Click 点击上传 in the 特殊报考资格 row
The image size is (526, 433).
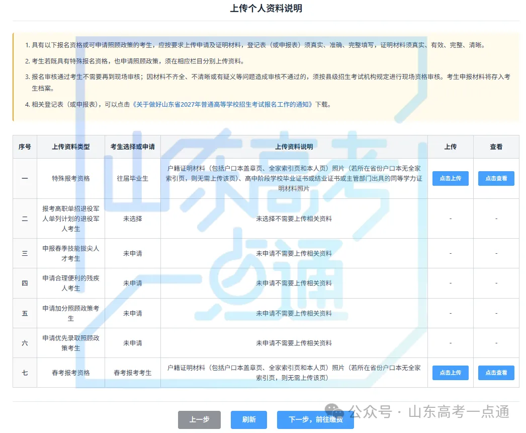point(450,178)
